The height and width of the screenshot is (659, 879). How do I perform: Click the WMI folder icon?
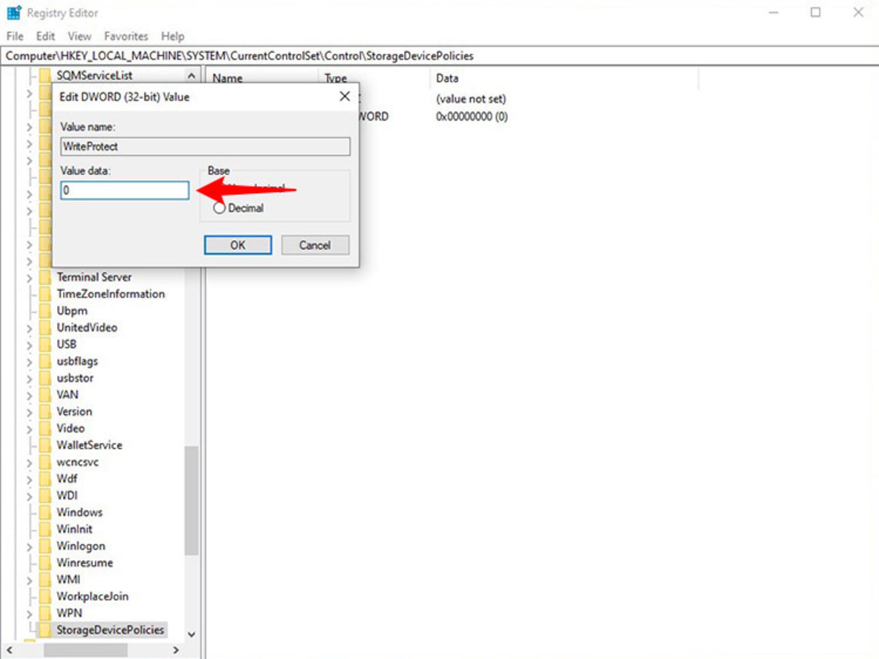tap(45, 579)
